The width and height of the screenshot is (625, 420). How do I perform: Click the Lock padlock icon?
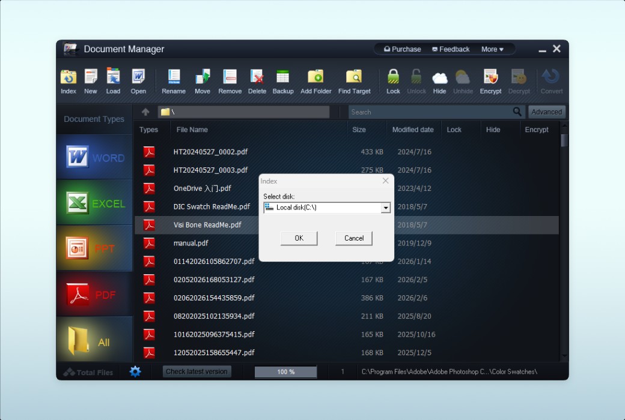393,77
